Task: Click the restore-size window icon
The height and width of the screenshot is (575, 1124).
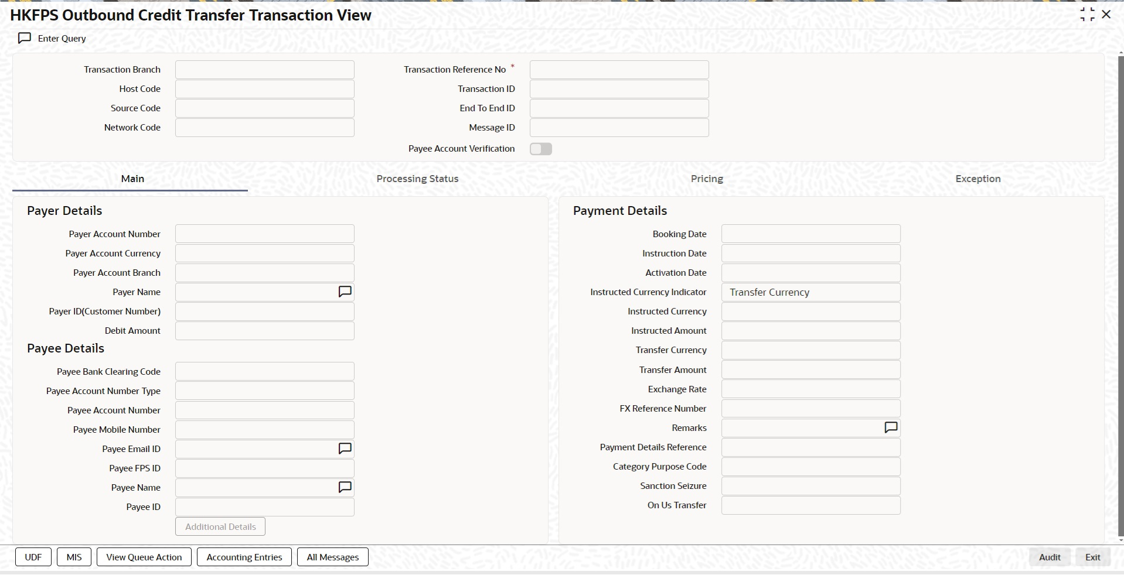Action: 1087,15
